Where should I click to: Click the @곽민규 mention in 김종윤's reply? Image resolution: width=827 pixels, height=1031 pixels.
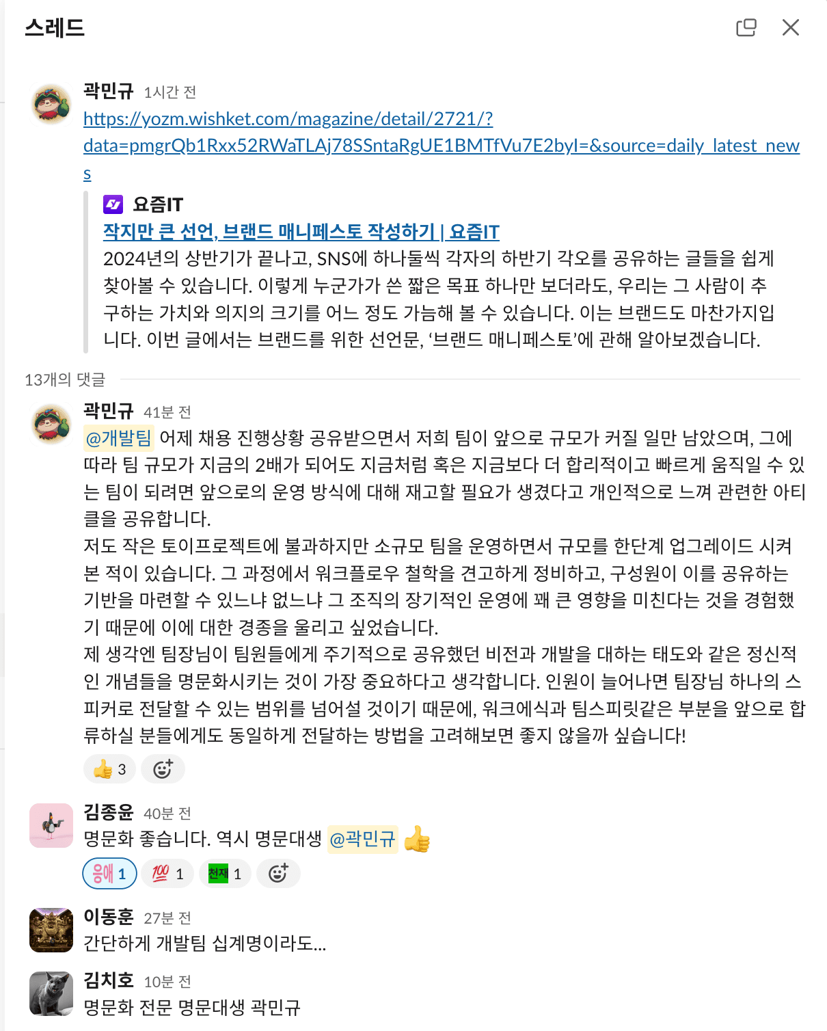(x=362, y=839)
